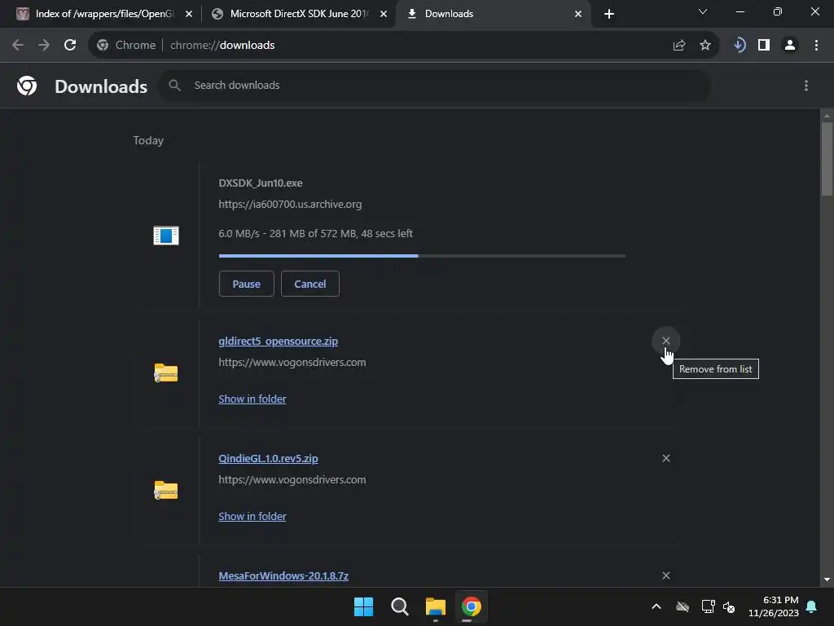This screenshot has width=834, height=626.
Task: Switch to the Index of /wrappers tab
Action: [x=104, y=14]
